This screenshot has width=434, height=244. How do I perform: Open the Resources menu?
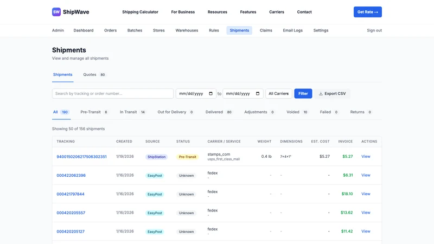pyautogui.click(x=218, y=12)
